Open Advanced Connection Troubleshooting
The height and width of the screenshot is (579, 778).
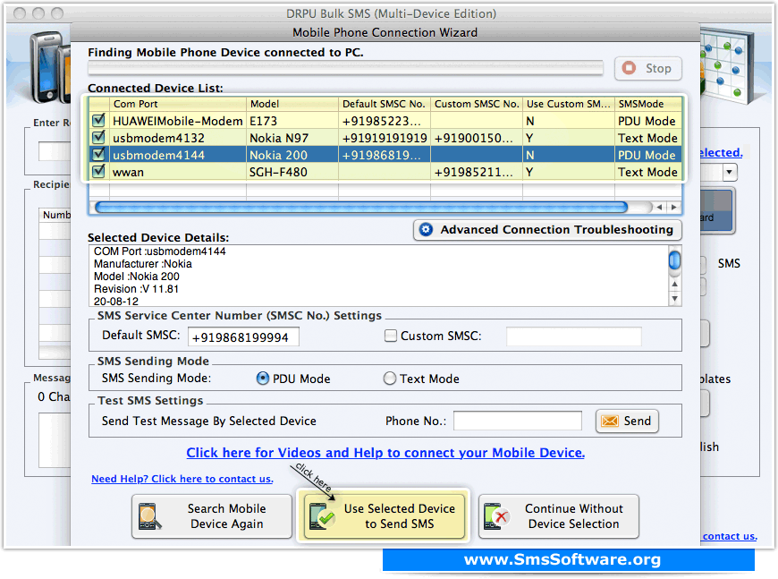547,230
